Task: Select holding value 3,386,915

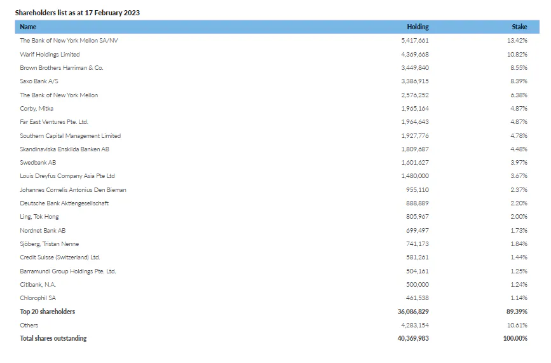Action: tap(415, 81)
